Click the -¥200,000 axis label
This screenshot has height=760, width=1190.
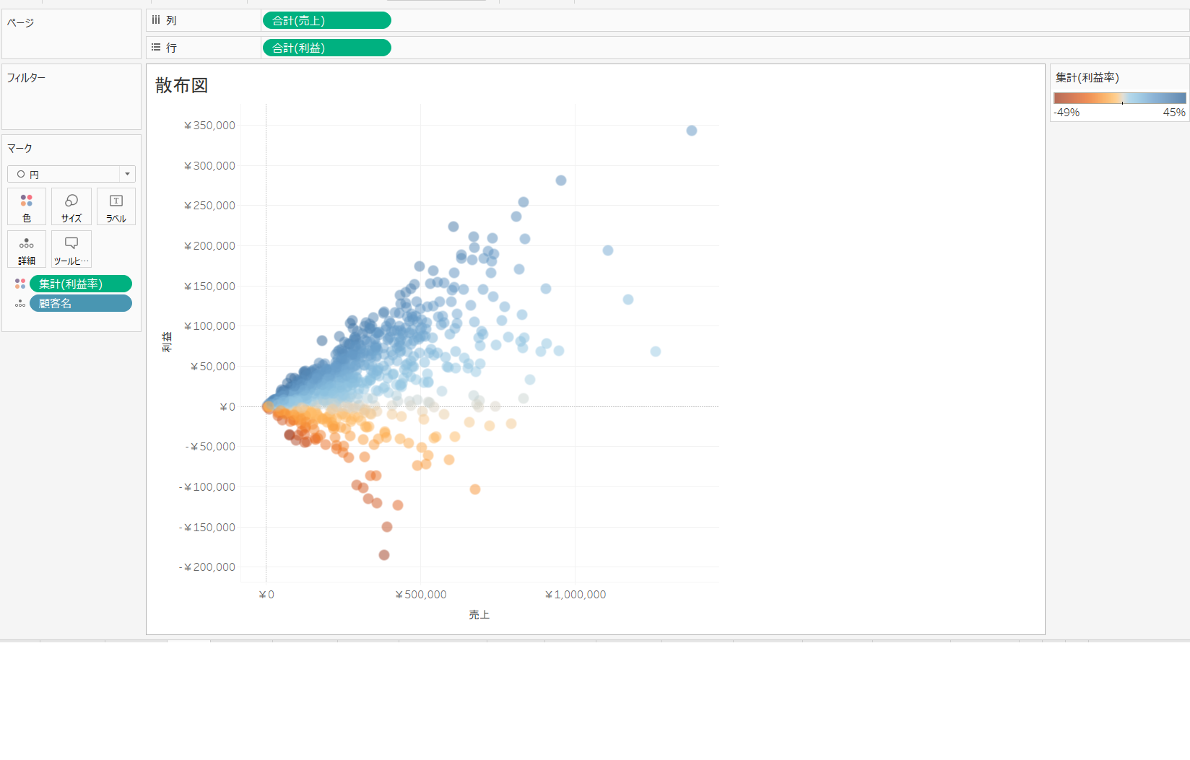207,567
